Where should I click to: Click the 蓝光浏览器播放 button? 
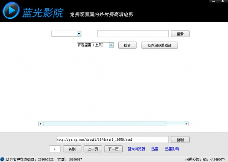click(x=159, y=45)
